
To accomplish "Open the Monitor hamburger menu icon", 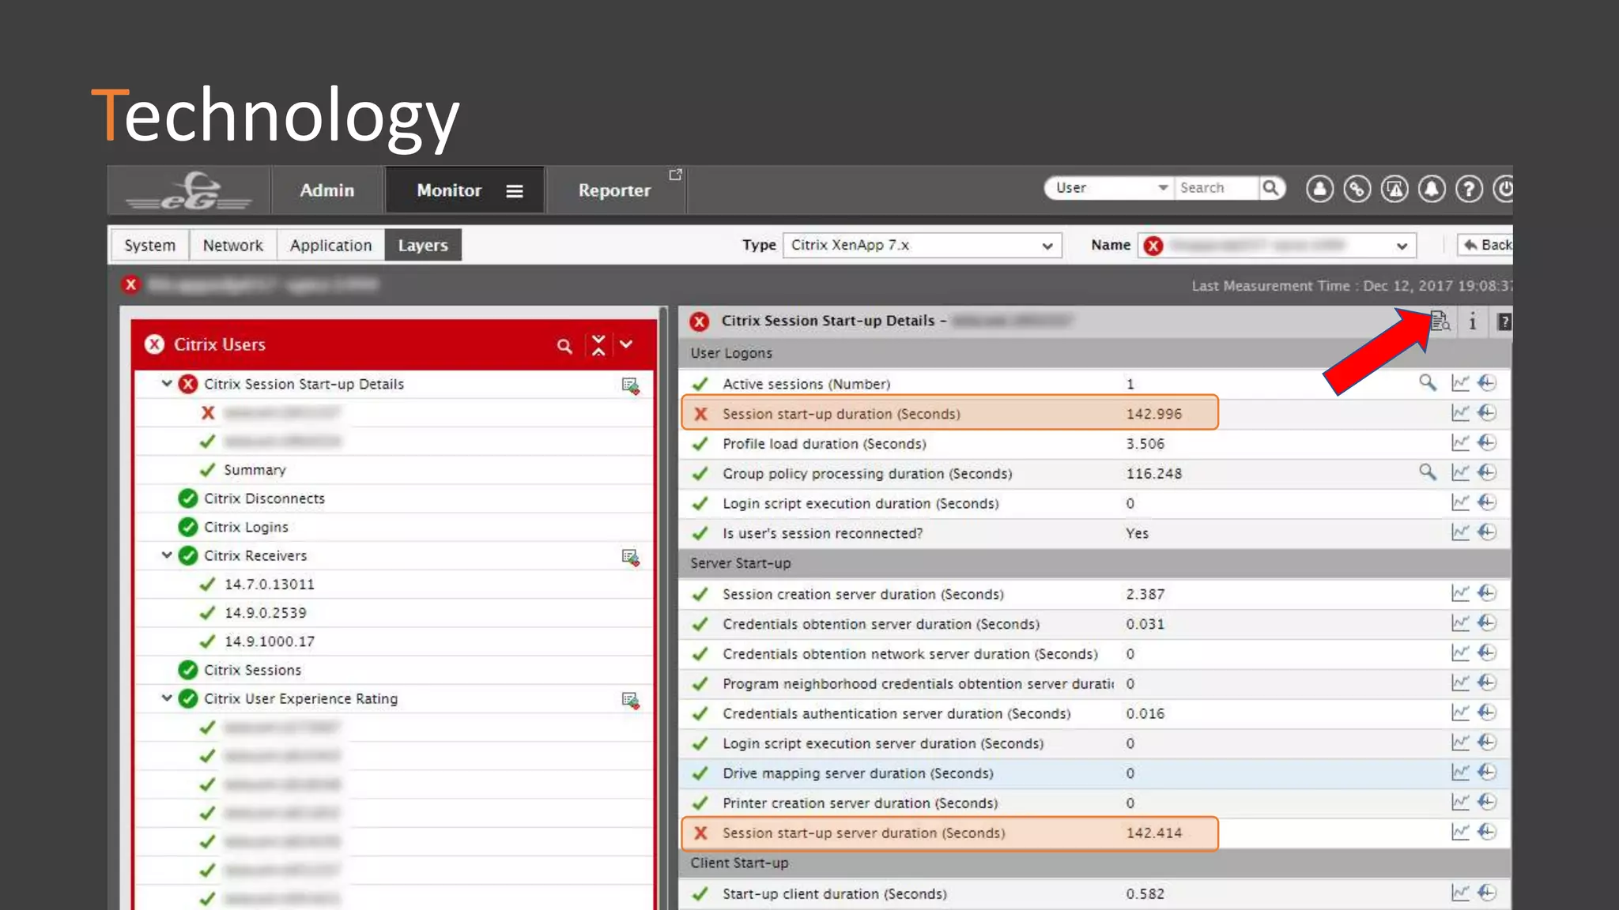I will (515, 191).
